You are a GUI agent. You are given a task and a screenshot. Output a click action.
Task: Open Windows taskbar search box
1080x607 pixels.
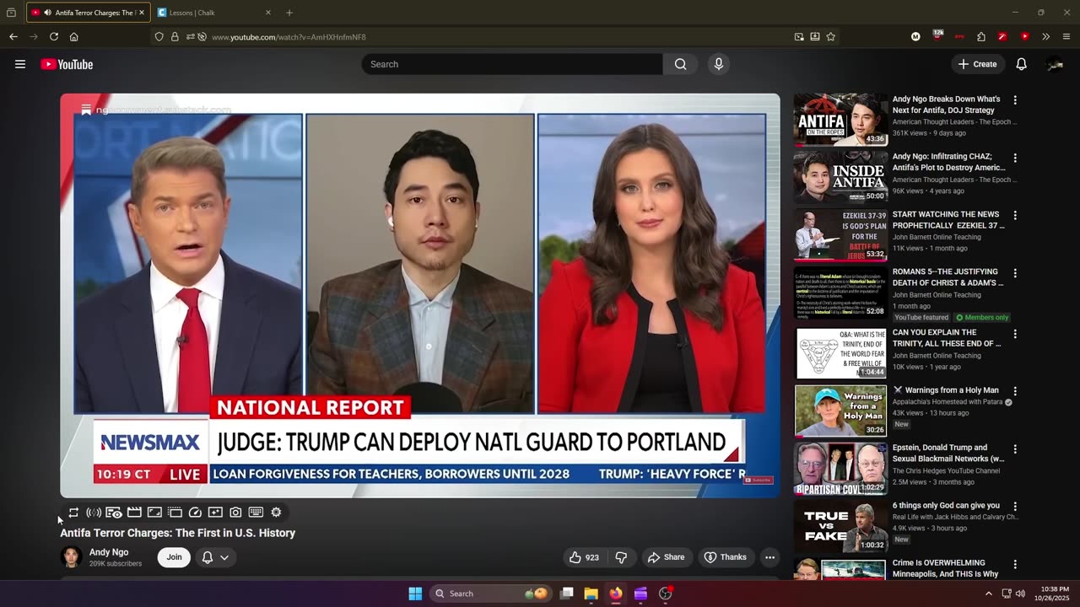click(x=493, y=594)
